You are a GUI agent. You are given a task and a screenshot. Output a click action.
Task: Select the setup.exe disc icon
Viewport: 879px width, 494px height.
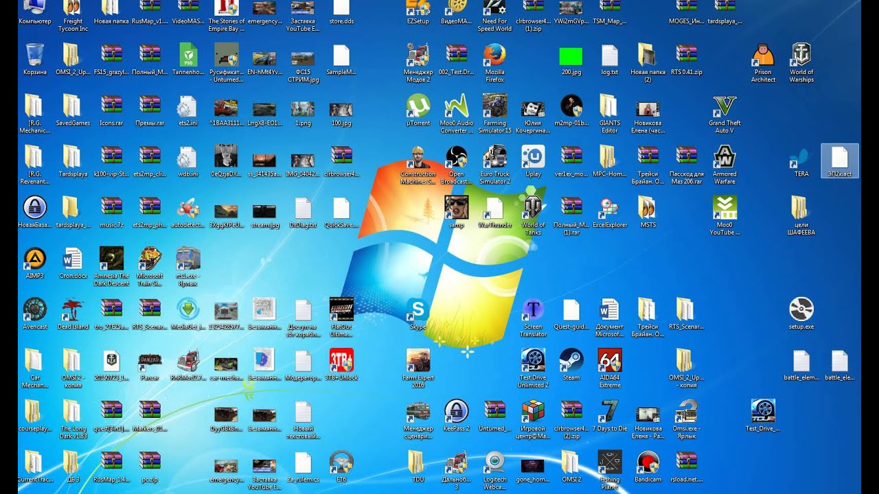tap(801, 314)
